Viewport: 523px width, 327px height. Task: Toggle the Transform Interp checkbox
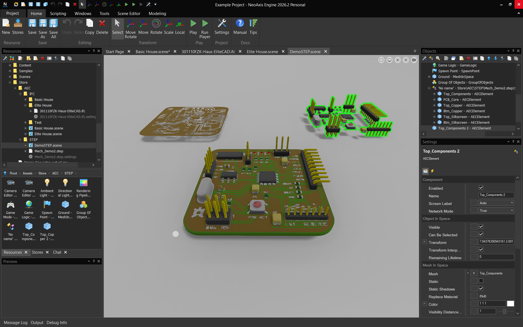[x=481, y=249]
